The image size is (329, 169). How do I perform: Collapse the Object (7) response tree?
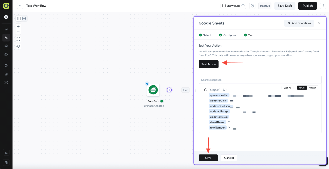pos(206,90)
